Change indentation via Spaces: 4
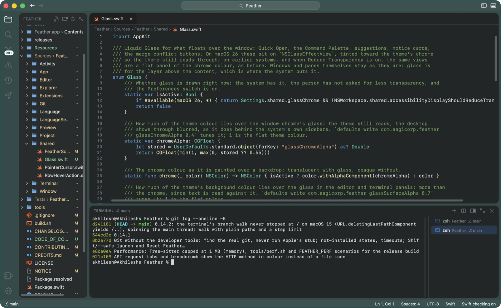The image size is (501, 308). (410, 304)
